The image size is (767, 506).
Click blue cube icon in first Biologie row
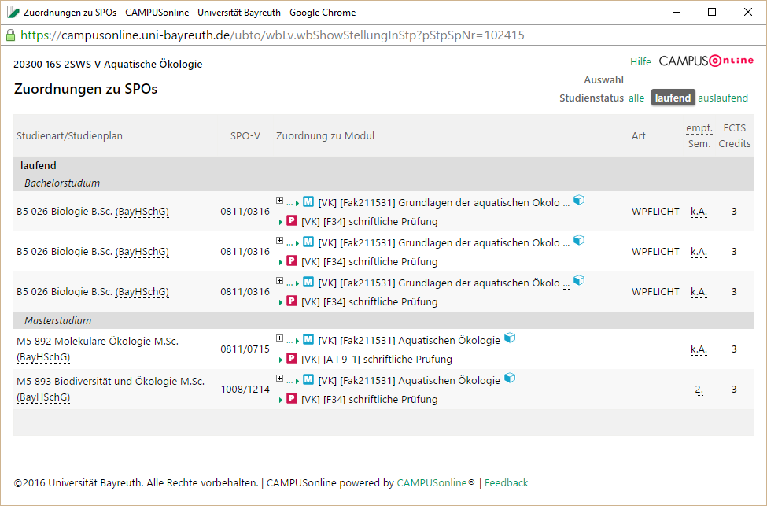[x=579, y=200]
